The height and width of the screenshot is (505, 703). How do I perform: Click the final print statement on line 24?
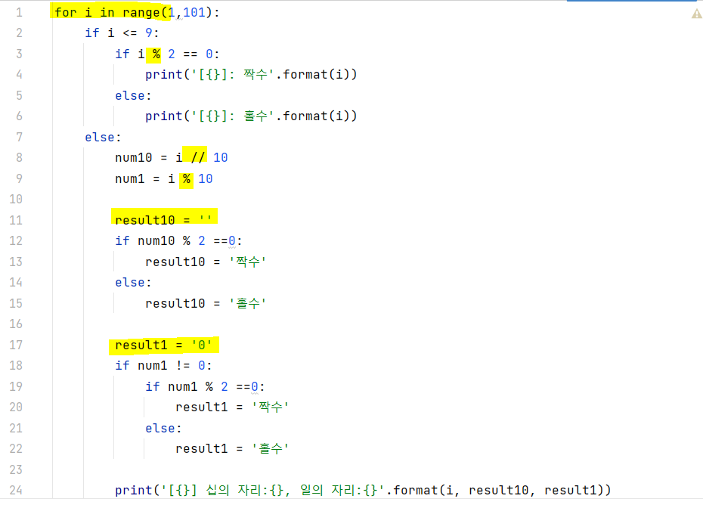[x=363, y=490]
